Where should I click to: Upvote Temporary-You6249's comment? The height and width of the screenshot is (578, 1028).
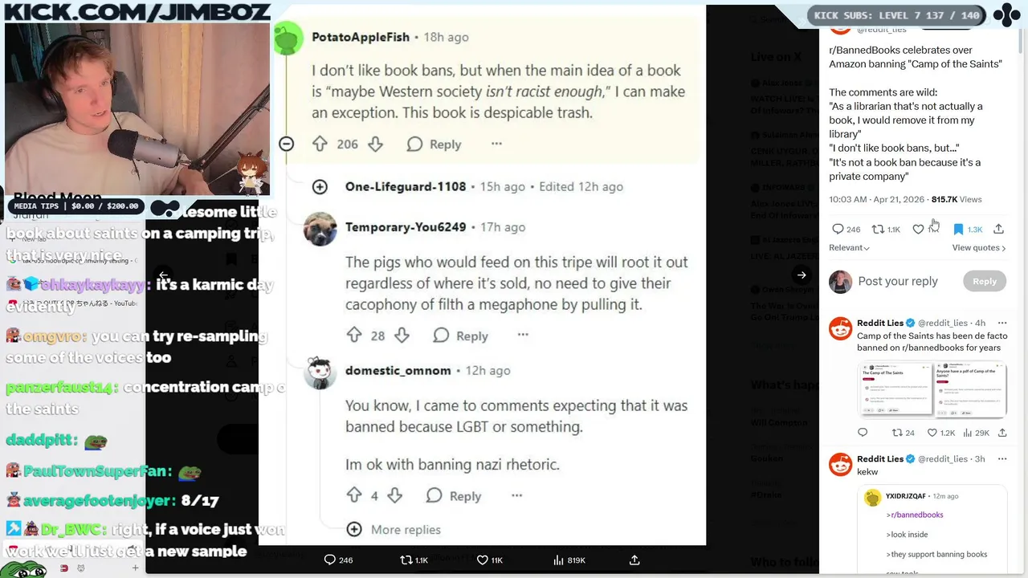click(354, 336)
